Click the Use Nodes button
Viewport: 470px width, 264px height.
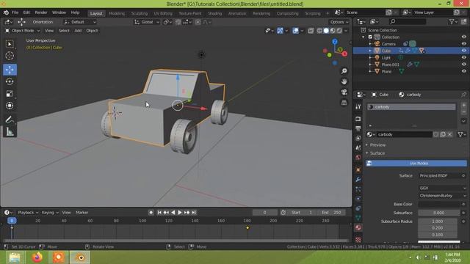(x=416, y=164)
